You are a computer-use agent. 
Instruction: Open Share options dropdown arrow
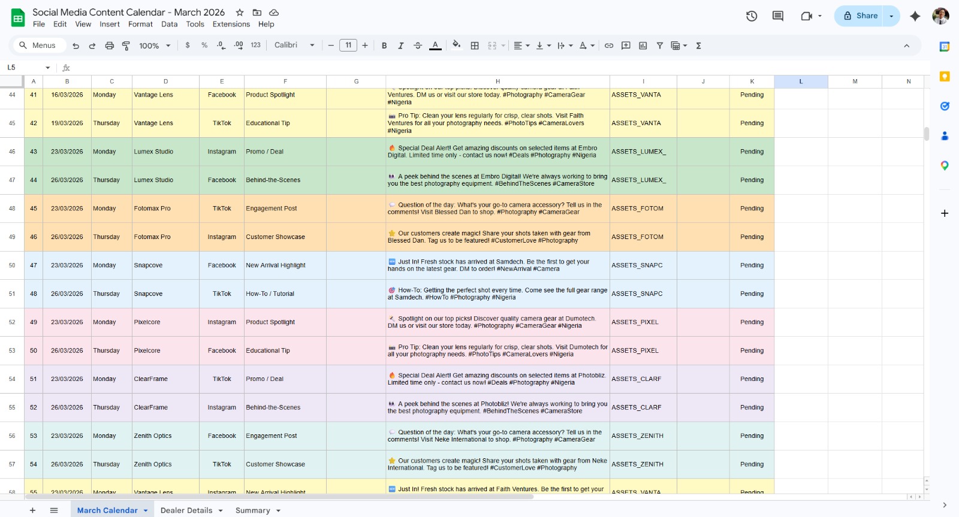point(891,16)
